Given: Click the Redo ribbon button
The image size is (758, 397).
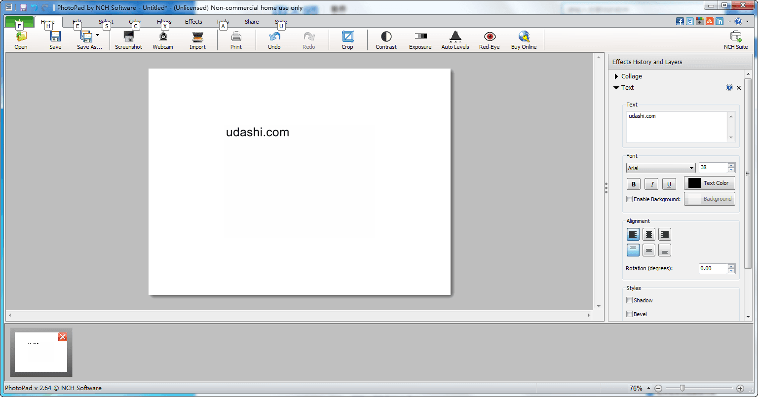Looking at the screenshot, I should (x=309, y=40).
